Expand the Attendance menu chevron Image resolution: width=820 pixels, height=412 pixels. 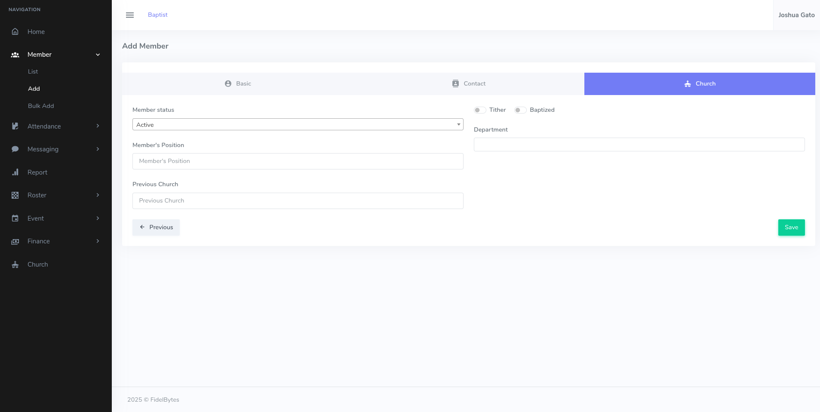(98, 126)
